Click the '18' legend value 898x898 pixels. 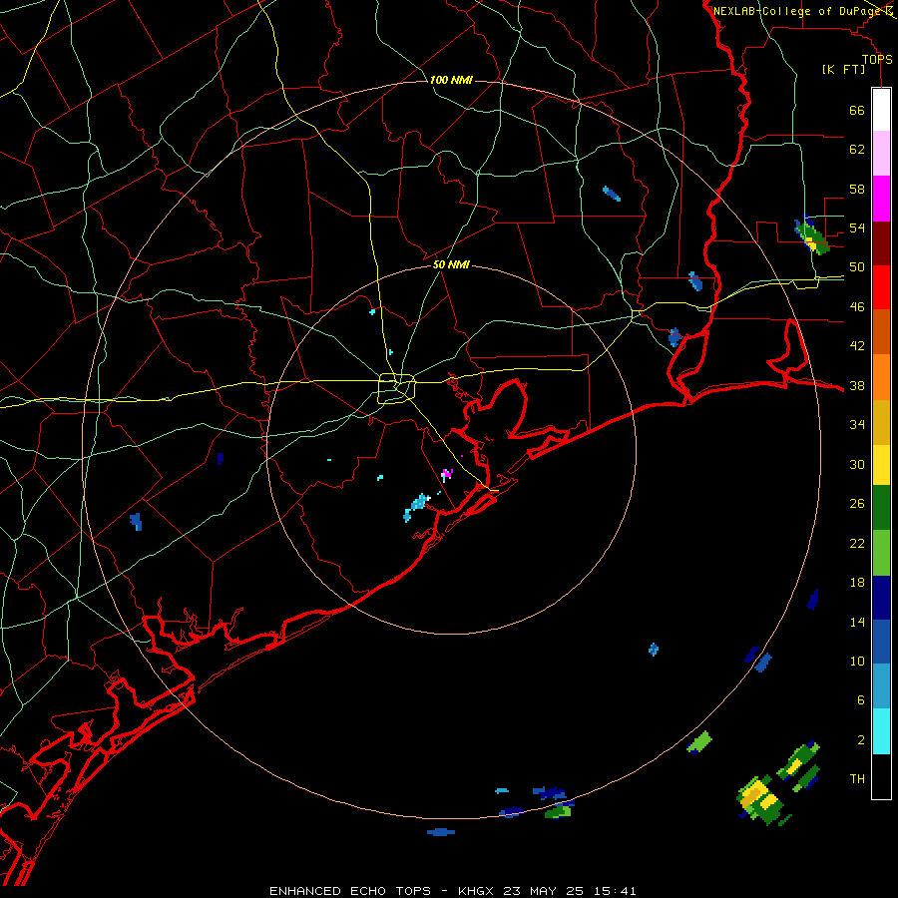[857, 583]
